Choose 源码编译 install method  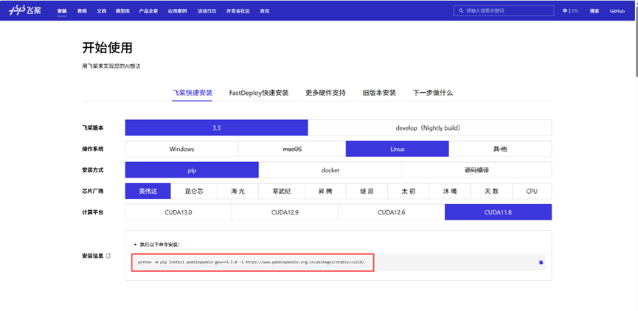[x=477, y=170]
